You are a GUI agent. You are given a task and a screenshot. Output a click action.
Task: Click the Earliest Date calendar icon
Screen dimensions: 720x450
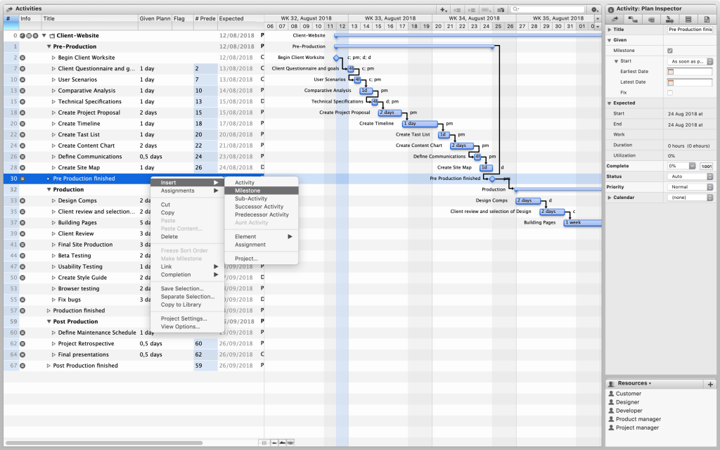(670, 72)
